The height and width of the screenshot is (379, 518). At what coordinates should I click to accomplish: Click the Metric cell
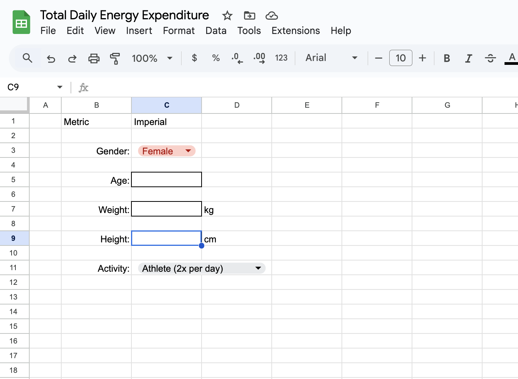pos(96,121)
